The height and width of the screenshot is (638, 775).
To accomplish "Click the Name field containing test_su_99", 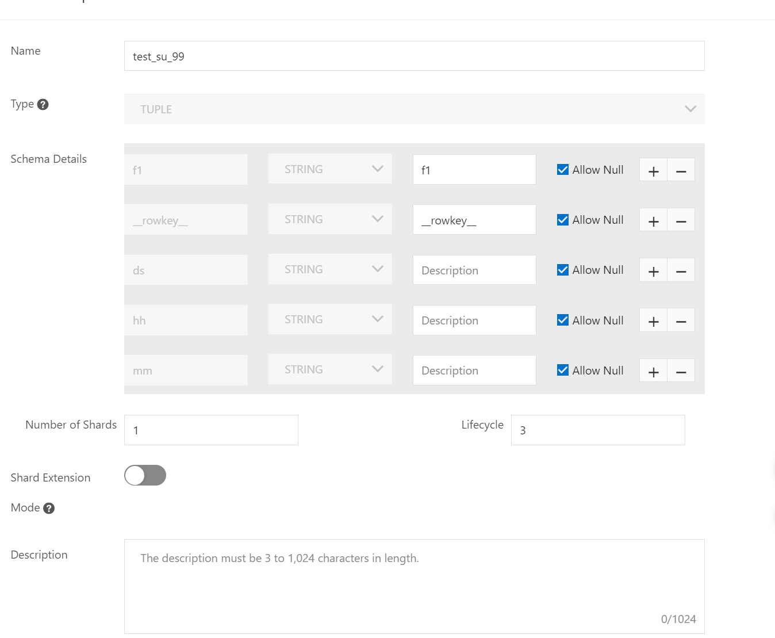I will pyautogui.click(x=414, y=56).
